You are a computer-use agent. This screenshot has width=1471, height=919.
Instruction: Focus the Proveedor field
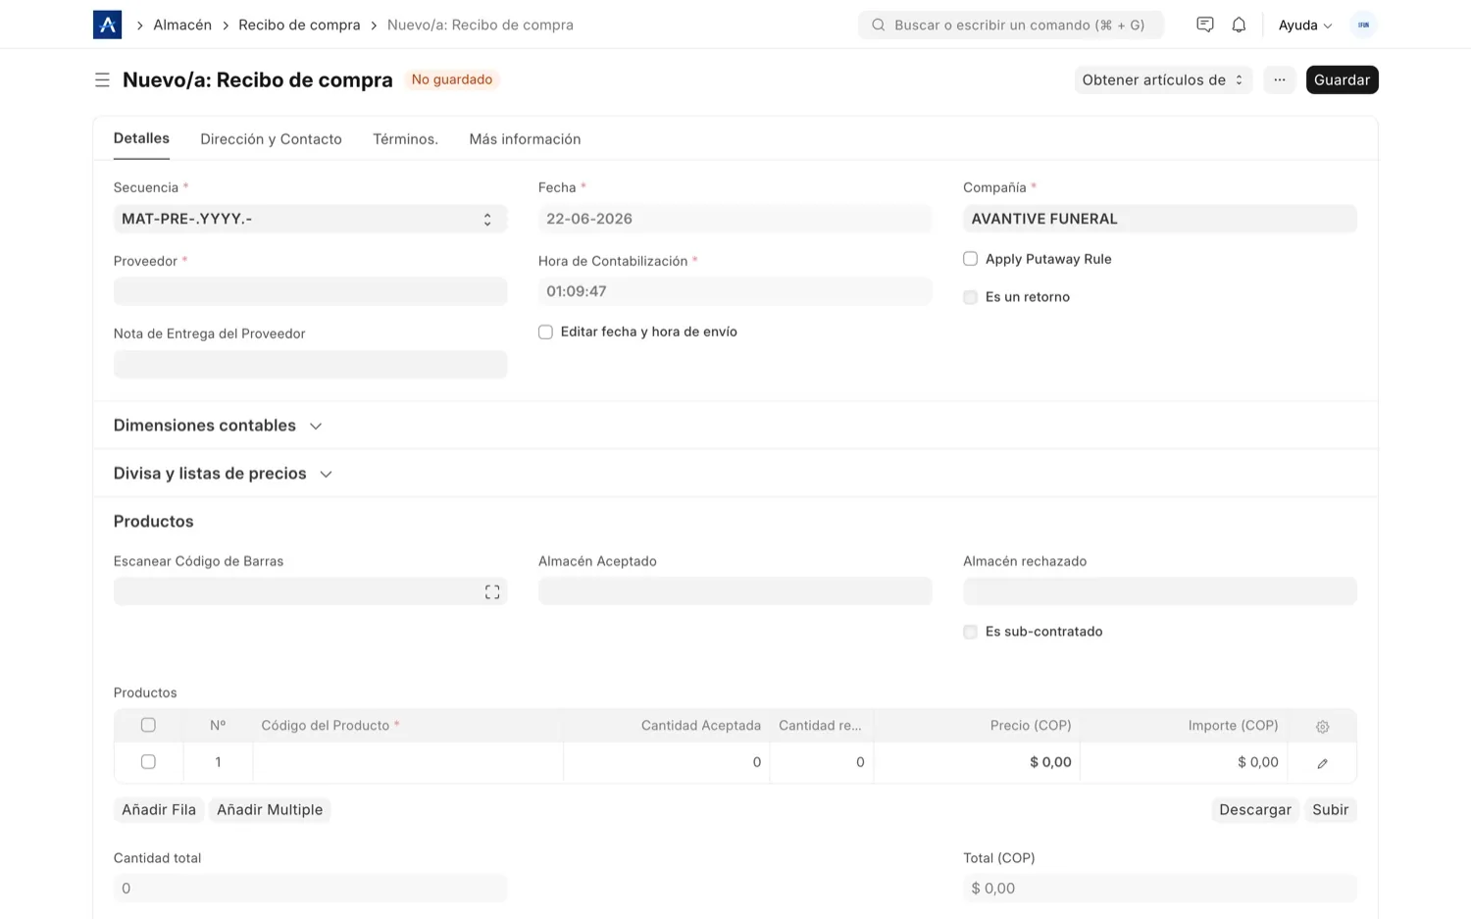click(x=310, y=291)
